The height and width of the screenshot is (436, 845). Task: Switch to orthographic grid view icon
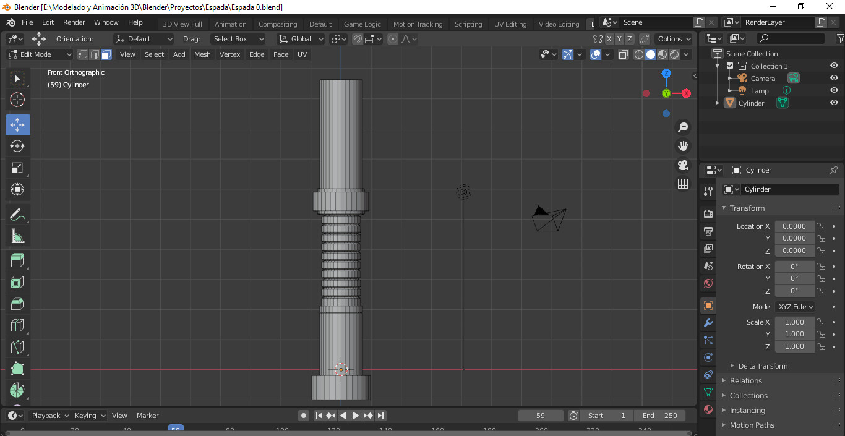click(x=683, y=184)
